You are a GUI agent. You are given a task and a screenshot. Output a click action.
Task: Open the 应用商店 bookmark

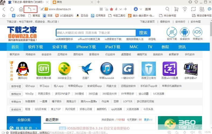(98, 16)
